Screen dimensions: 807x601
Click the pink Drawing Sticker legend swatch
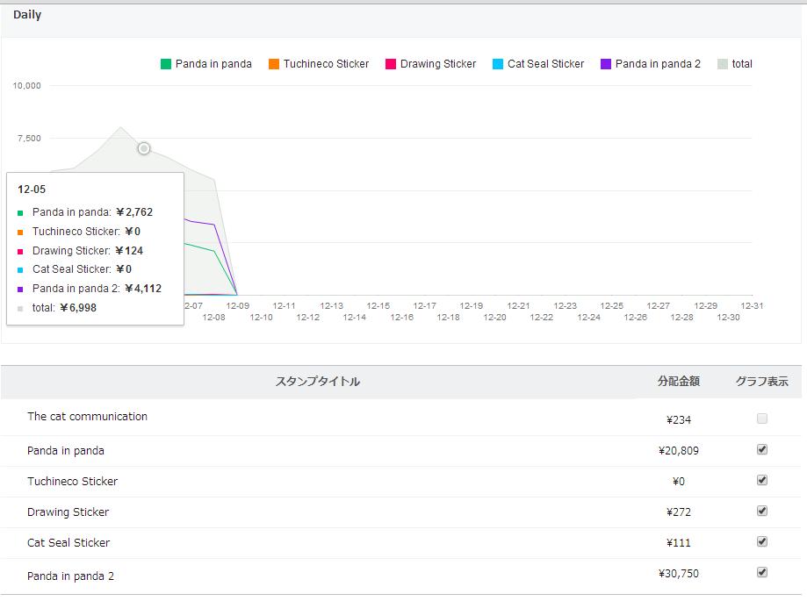pyautogui.click(x=391, y=64)
